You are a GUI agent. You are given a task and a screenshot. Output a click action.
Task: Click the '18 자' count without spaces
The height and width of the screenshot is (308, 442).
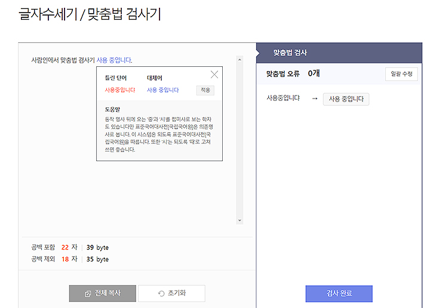(x=69, y=259)
